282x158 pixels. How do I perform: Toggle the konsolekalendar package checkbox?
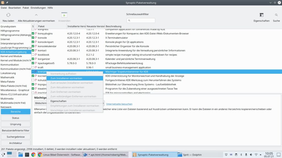[x=33, y=46]
